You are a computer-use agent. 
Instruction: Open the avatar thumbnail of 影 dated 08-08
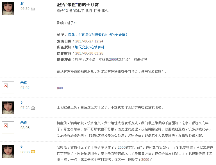click(x=8, y=152)
